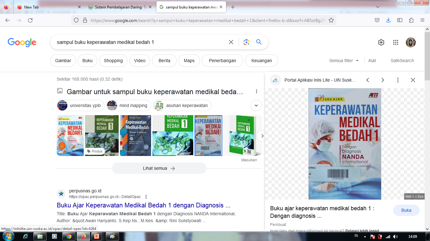Screen dimensions: 430x241
Task: Open Firefox downloads arrow
Action: coord(388,20)
